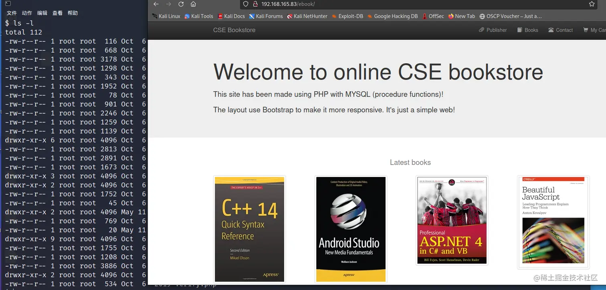This screenshot has width=606, height=290.
Task: Click the PHP with MYSQL description line
Action: tap(328, 95)
